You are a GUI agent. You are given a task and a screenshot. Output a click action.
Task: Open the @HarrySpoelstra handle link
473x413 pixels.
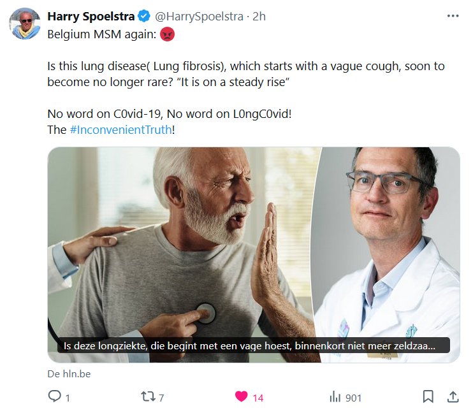tap(198, 17)
